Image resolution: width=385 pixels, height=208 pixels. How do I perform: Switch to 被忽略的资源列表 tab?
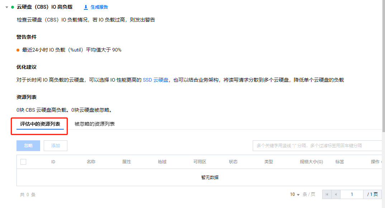click(95, 124)
